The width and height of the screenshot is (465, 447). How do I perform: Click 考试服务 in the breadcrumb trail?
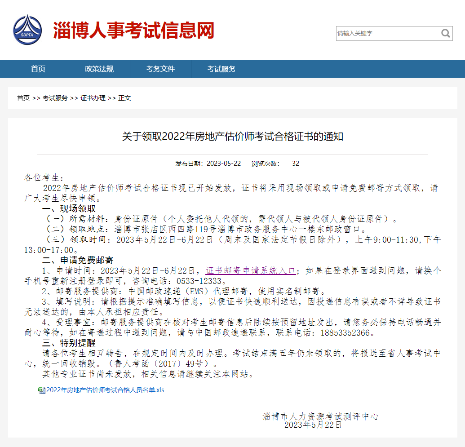55,97
